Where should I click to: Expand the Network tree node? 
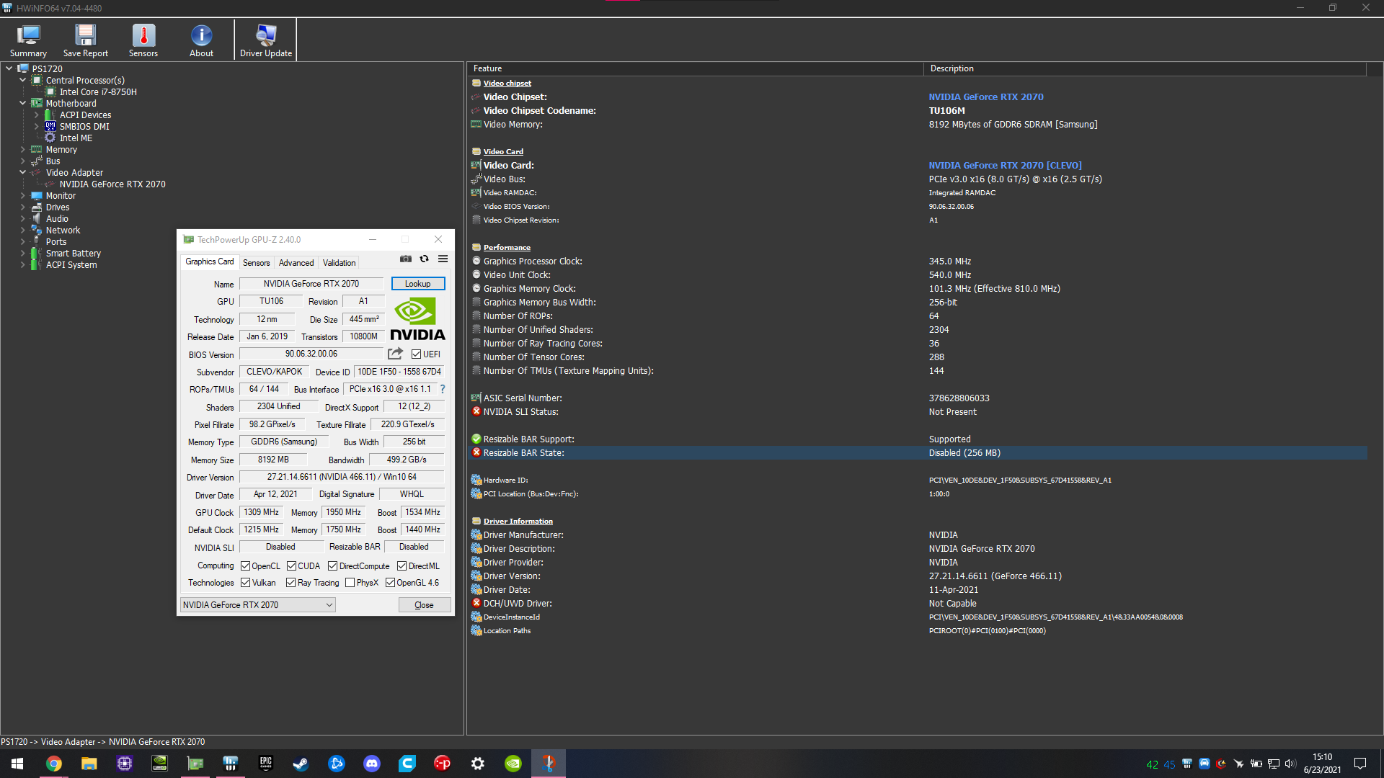click(x=22, y=230)
